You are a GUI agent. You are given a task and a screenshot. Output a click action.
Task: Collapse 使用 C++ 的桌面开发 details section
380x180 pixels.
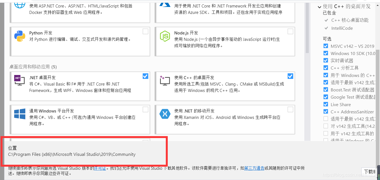[319, 7]
